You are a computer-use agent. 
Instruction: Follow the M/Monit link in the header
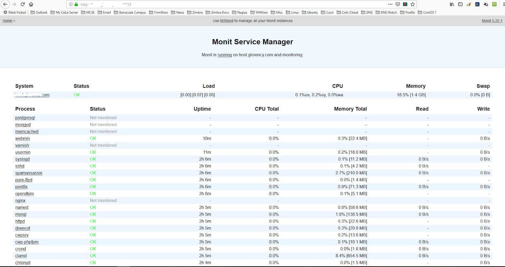pyautogui.click(x=227, y=21)
